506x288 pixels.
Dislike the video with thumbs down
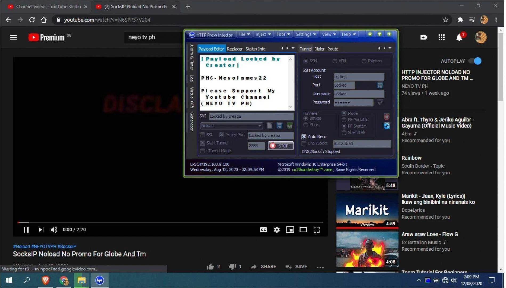233,267
